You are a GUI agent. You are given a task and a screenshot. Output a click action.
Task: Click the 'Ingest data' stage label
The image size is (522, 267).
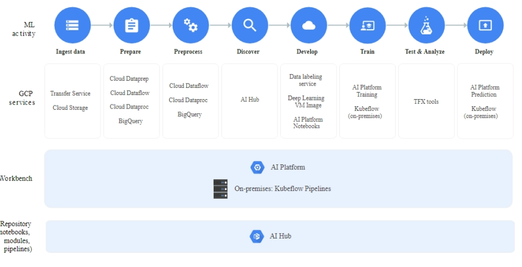(70, 52)
